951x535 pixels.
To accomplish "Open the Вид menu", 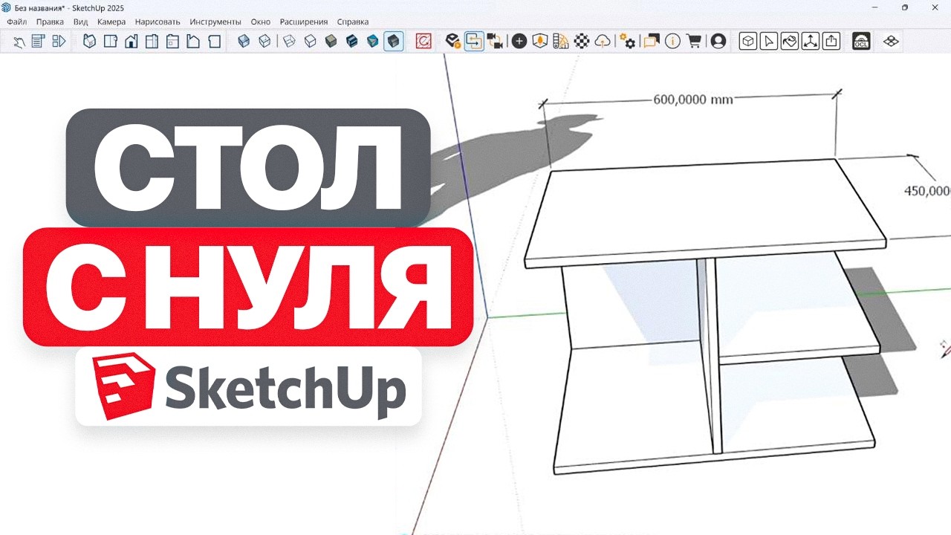I will click(80, 22).
